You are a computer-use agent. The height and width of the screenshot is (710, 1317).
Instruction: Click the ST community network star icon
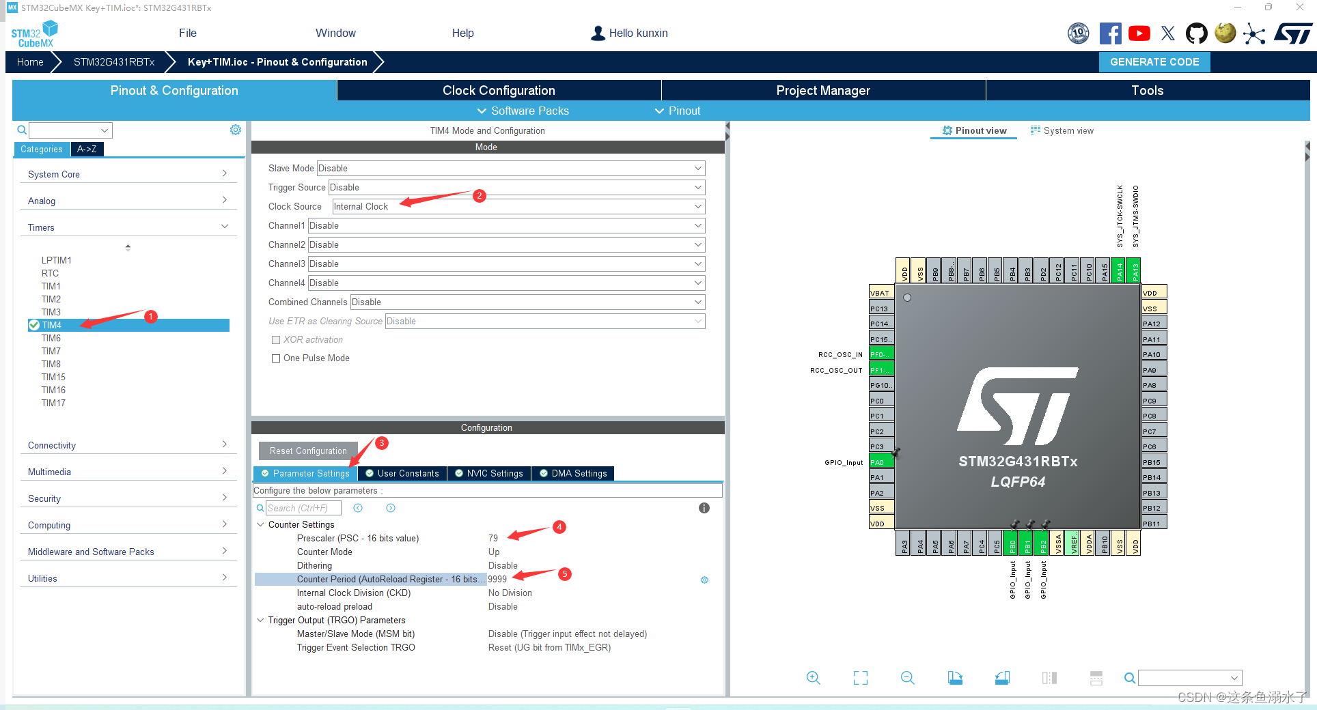pyautogui.click(x=1254, y=33)
